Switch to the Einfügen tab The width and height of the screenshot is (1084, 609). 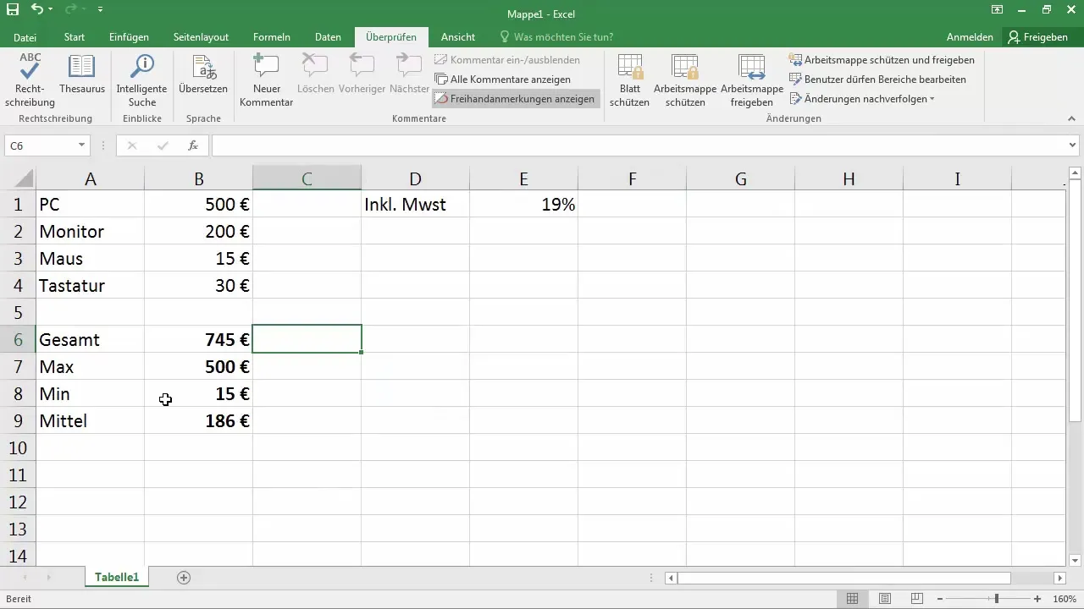click(129, 37)
